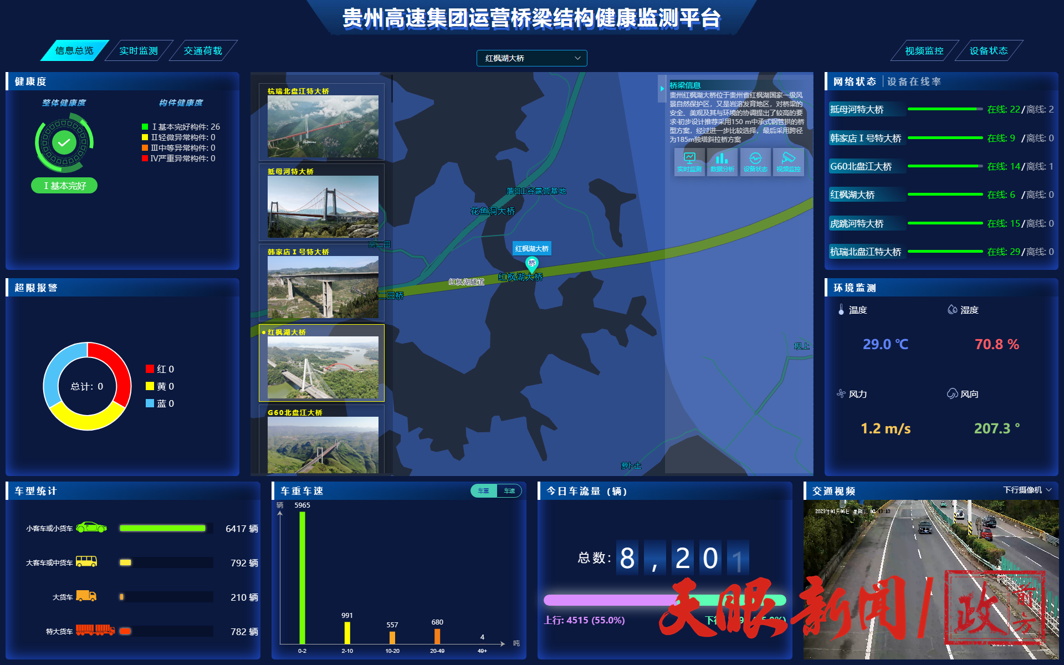The height and width of the screenshot is (665, 1064).
Task: Expand the 下行摄像机 camera dropdown
Action: tap(1027, 490)
